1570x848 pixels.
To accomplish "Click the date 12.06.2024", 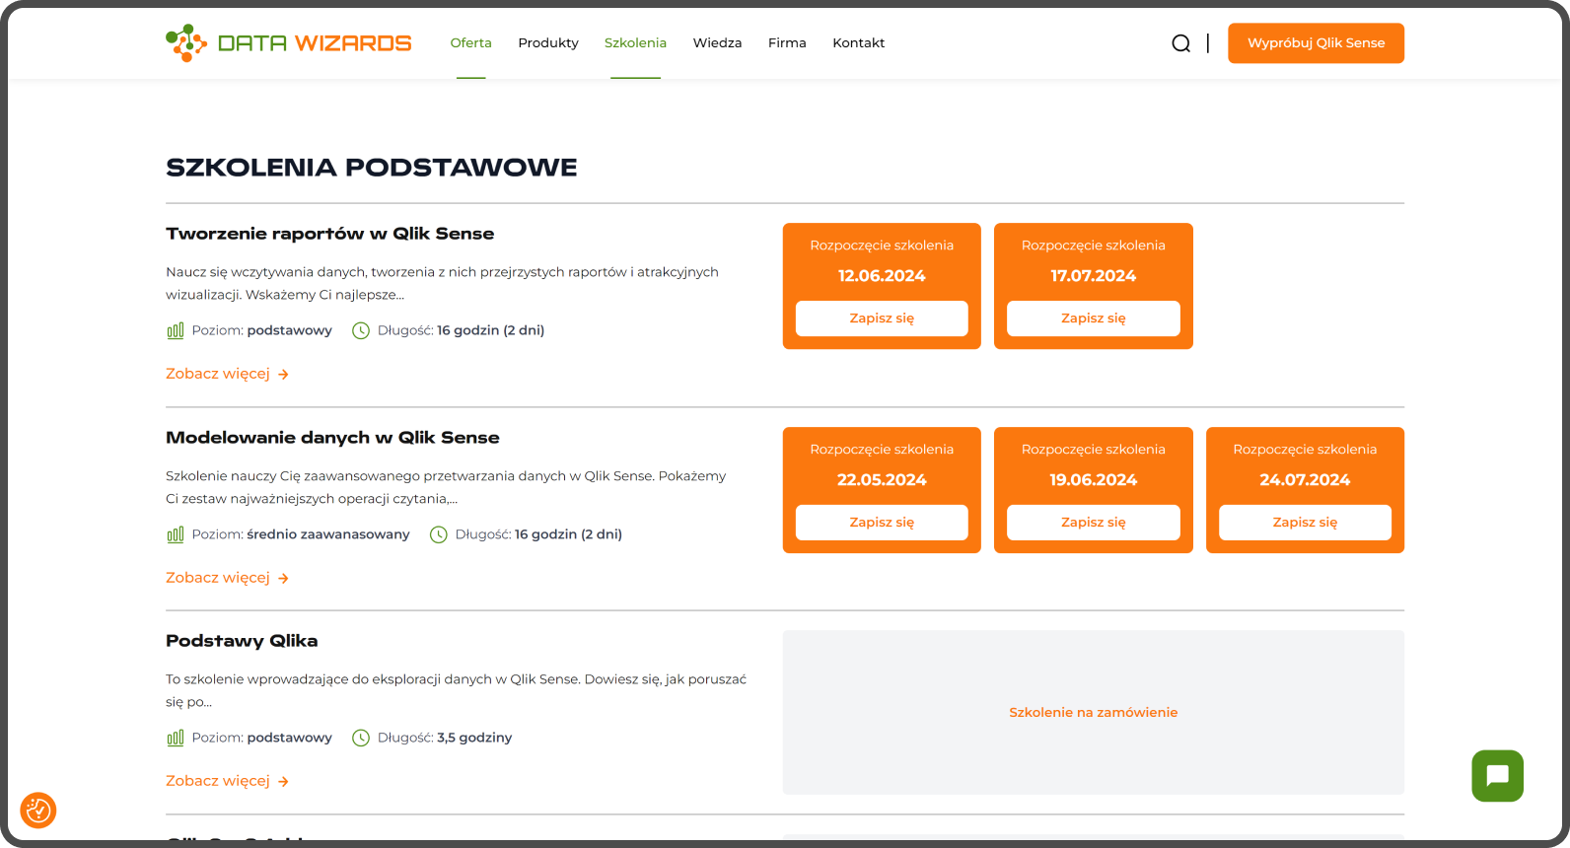I will coord(882,276).
